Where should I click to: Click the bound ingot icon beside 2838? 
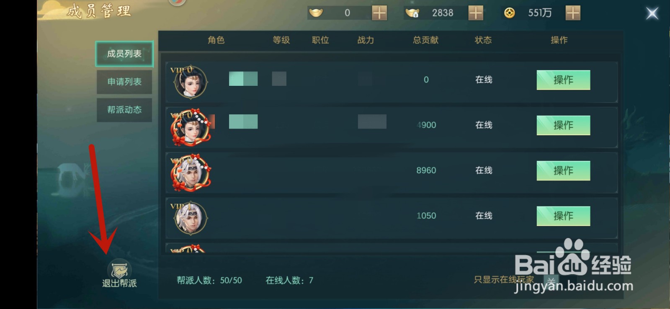click(x=412, y=13)
